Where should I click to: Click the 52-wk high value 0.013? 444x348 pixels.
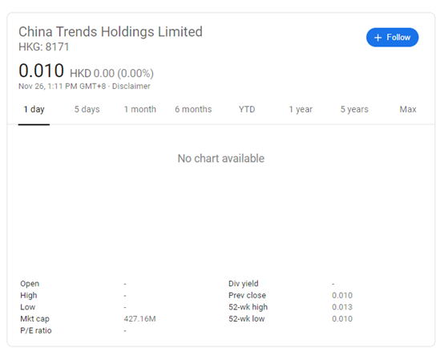342,307
